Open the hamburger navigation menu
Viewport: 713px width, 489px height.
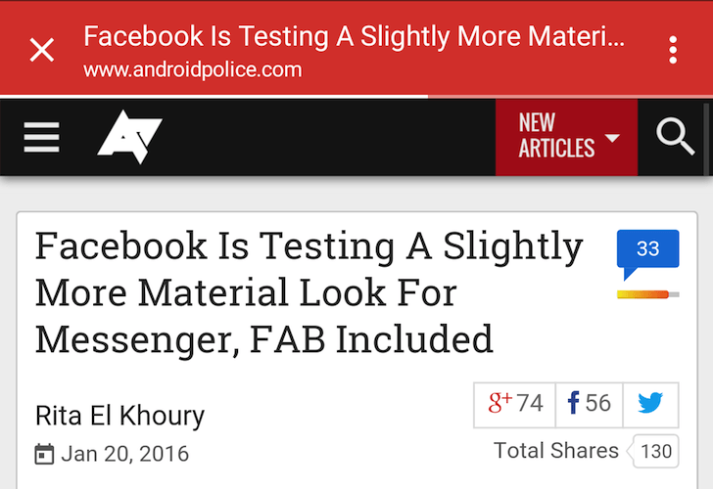click(x=42, y=138)
